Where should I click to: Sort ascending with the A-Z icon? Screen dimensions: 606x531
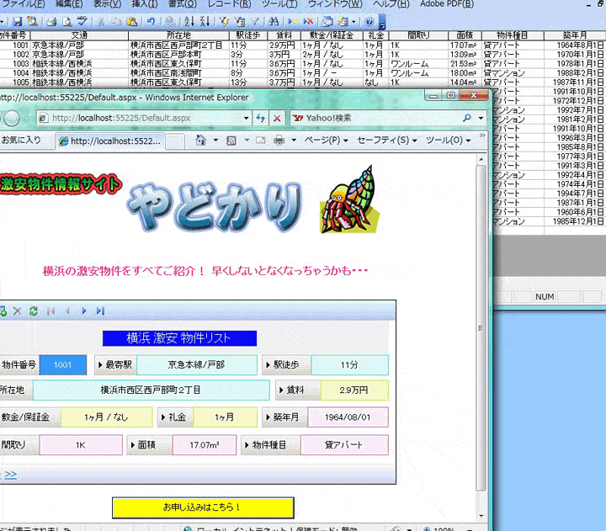click(189, 21)
